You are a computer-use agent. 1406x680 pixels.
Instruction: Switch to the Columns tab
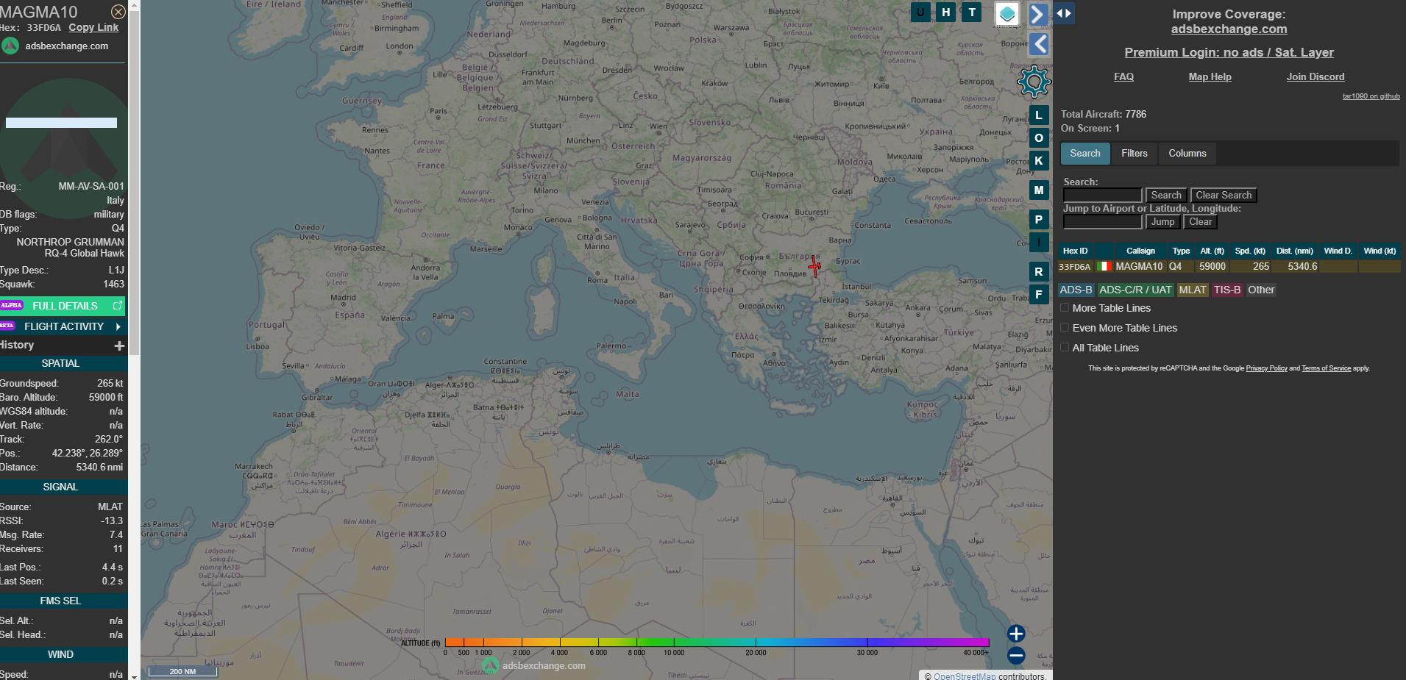coord(1187,154)
